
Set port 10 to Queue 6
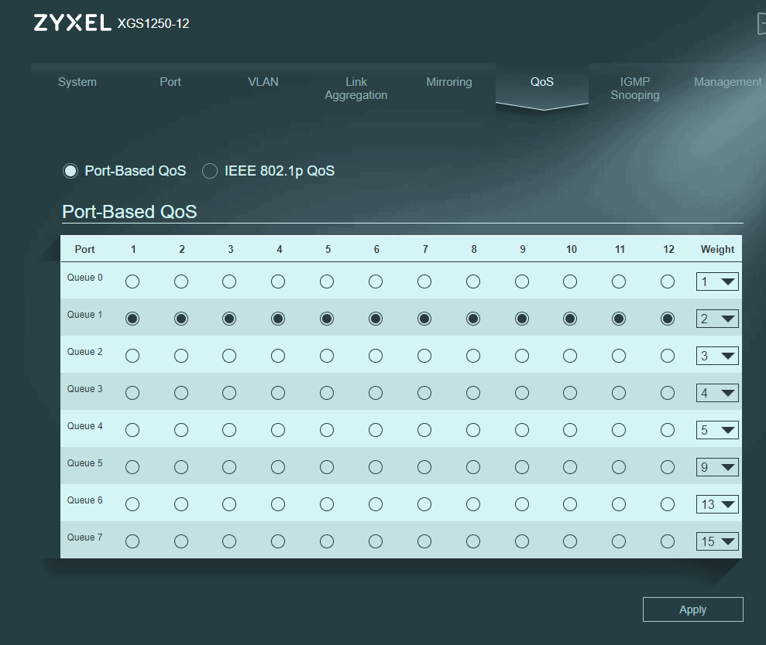[x=570, y=504]
